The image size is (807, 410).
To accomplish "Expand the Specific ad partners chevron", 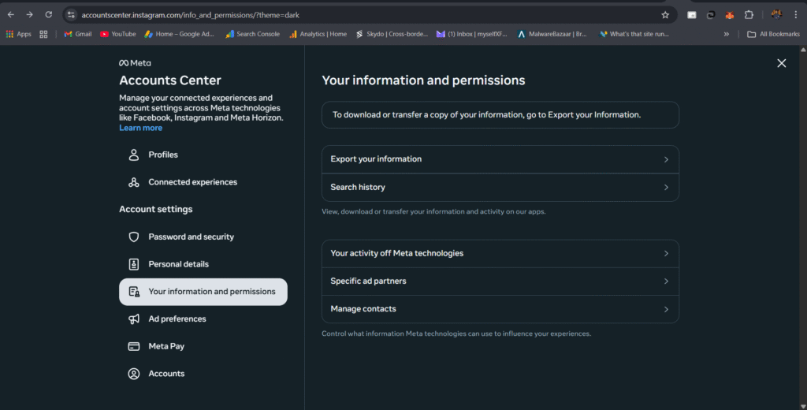I will point(666,281).
